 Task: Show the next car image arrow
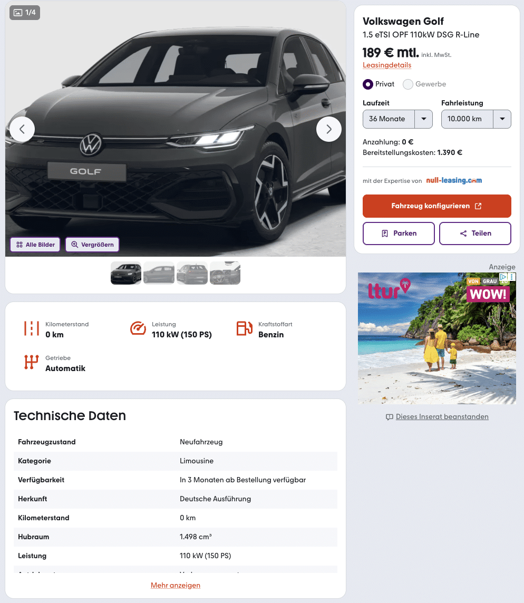328,129
